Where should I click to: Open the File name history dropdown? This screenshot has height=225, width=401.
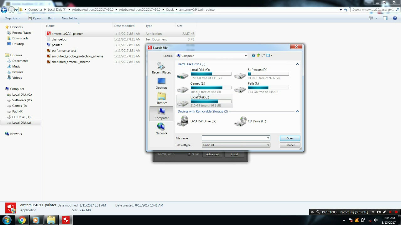(x=268, y=138)
